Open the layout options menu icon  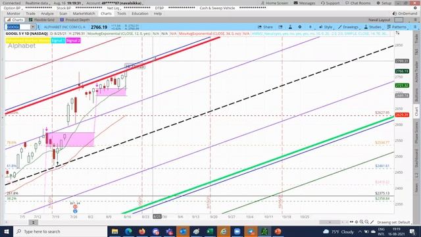(x=415, y=20)
